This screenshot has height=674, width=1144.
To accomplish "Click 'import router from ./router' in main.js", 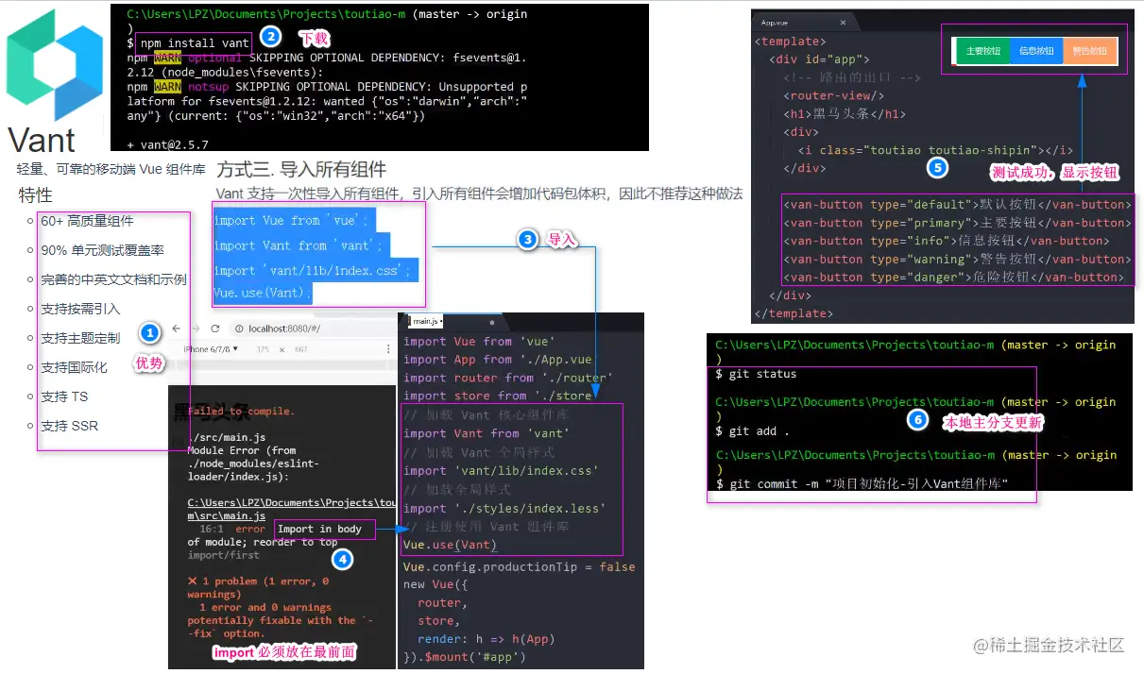I will (x=508, y=378).
